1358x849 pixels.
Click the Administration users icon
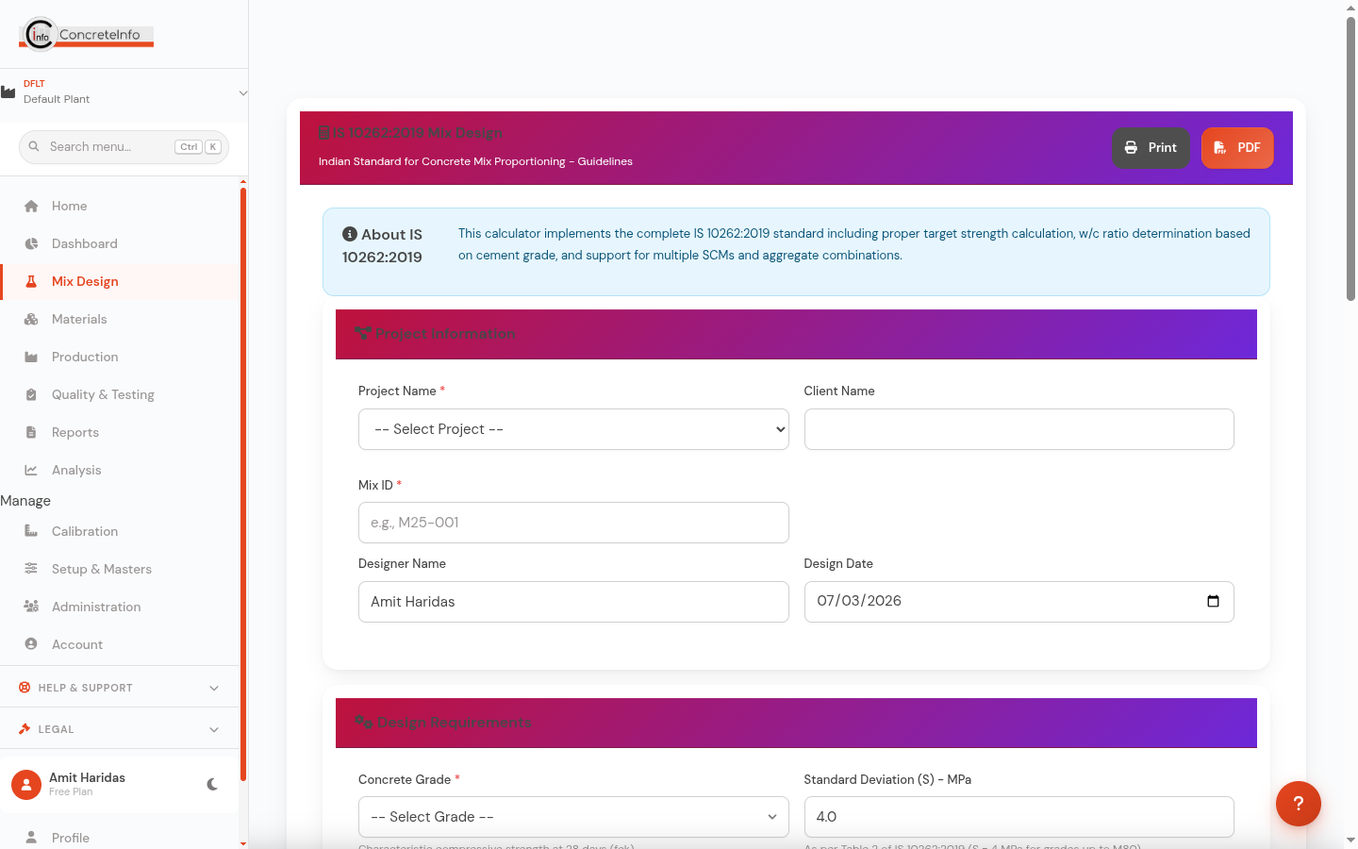(31, 607)
